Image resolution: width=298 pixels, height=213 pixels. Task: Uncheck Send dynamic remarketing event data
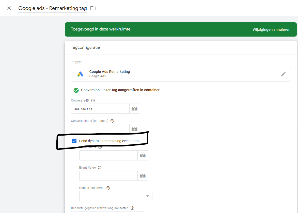coord(74,141)
